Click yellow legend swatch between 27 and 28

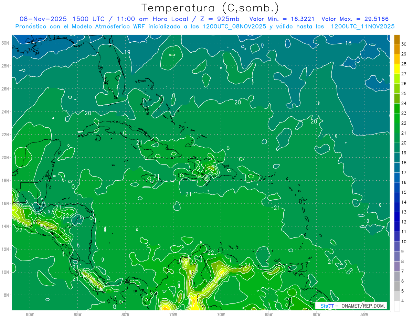[x=397, y=69]
